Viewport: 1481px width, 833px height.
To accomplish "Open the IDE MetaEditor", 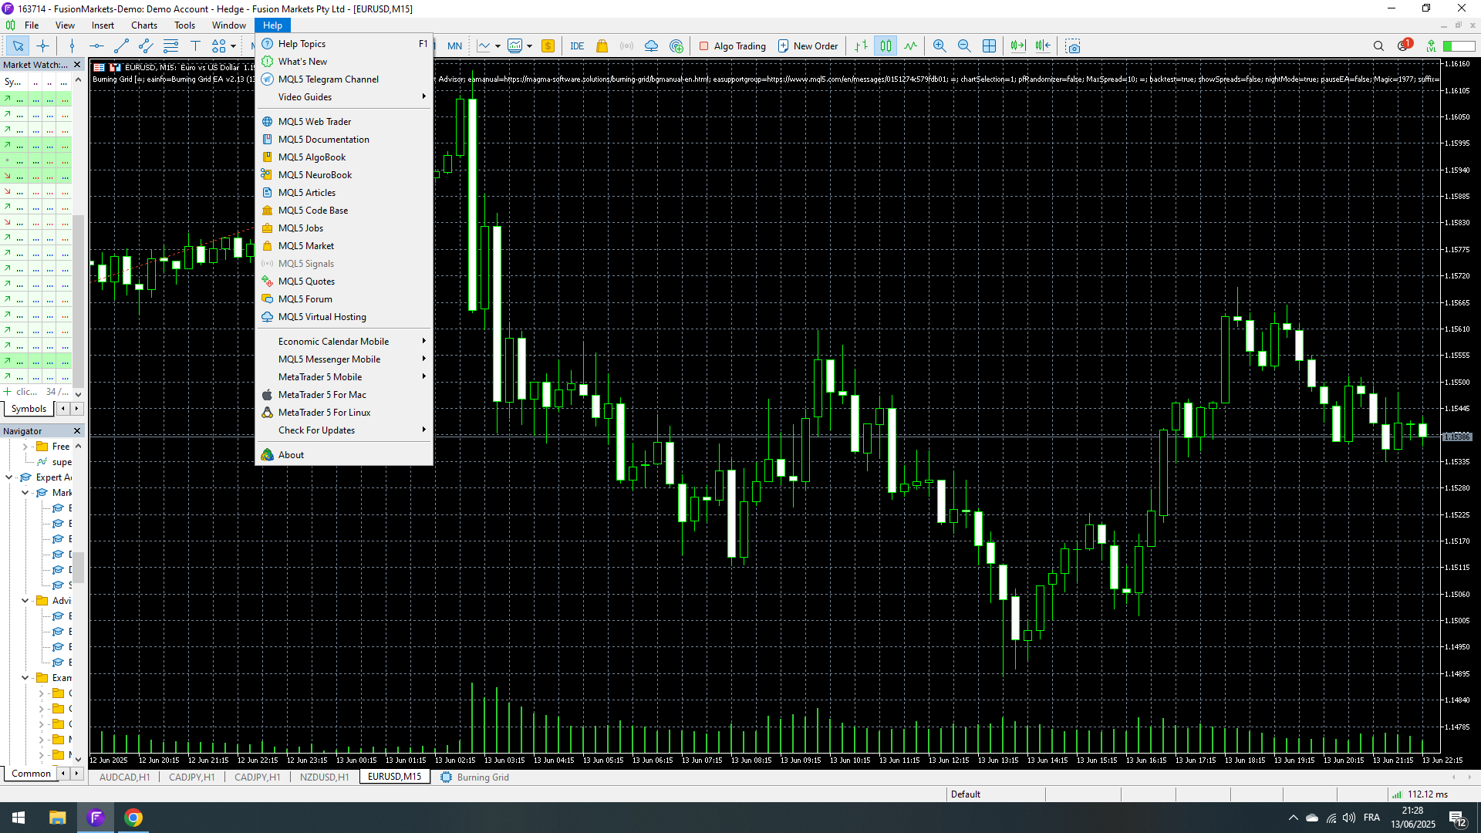I will pos(577,46).
